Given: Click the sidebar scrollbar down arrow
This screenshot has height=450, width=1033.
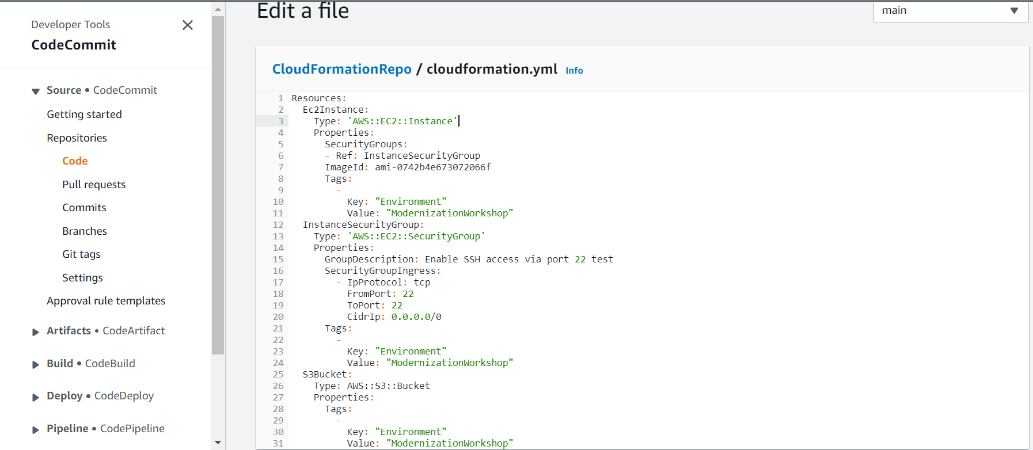Looking at the screenshot, I should [x=218, y=443].
